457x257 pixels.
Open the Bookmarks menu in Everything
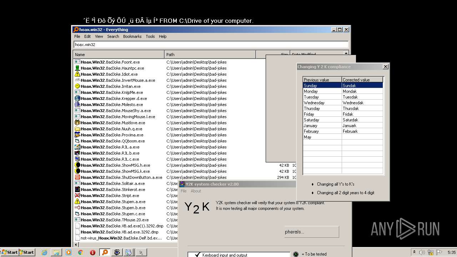pos(132,36)
